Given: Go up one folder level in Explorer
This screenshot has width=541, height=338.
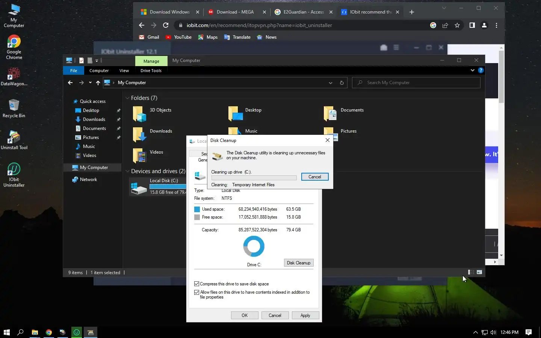Looking at the screenshot, I should click(x=98, y=83).
